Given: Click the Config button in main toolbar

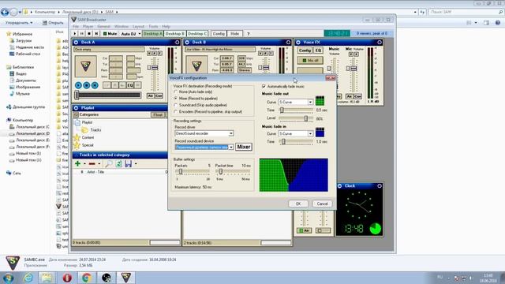Looking at the screenshot, I should pyautogui.click(x=219, y=33).
